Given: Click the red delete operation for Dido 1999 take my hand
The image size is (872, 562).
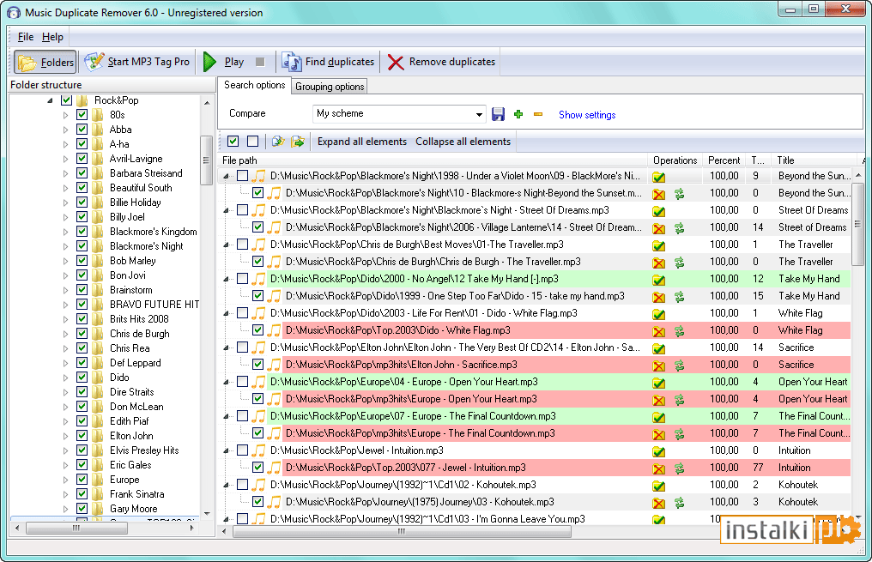Looking at the screenshot, I should click(659, 298).
